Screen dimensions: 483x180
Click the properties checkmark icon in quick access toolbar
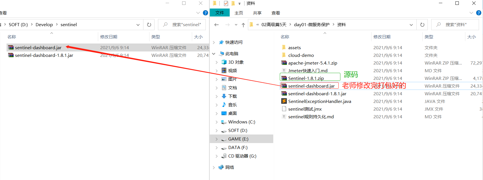[x=226, y=3]
